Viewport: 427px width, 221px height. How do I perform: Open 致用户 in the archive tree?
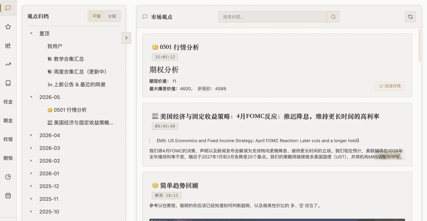click(x=55, y=46)
